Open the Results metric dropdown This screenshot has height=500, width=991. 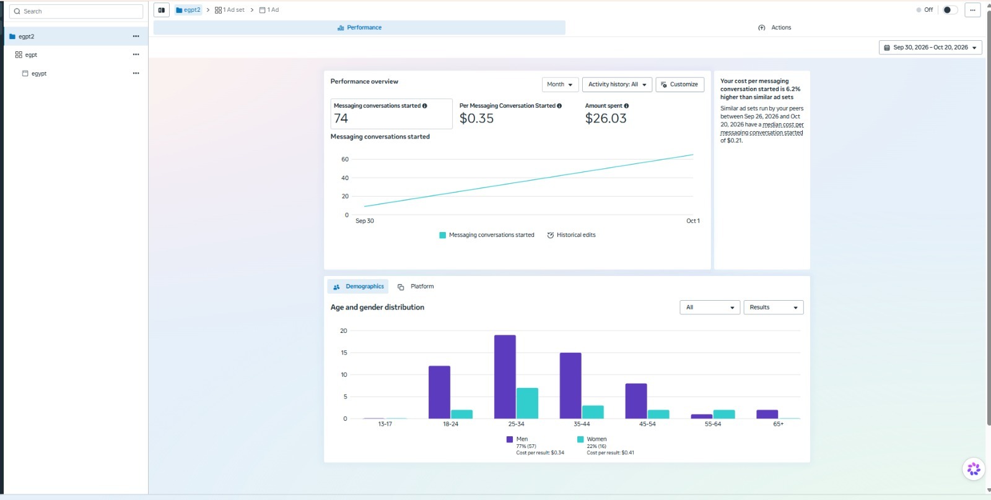774,308
